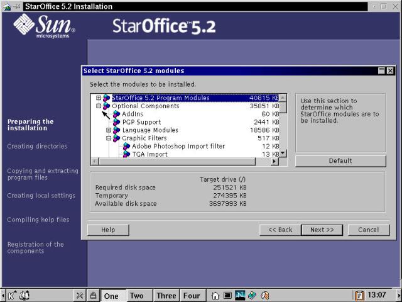Click the Language Modules icon
This screenshot has width=402, height=302.
(x=116, y=130)
